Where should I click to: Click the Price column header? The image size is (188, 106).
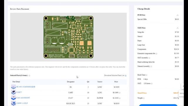coord(116,82)
